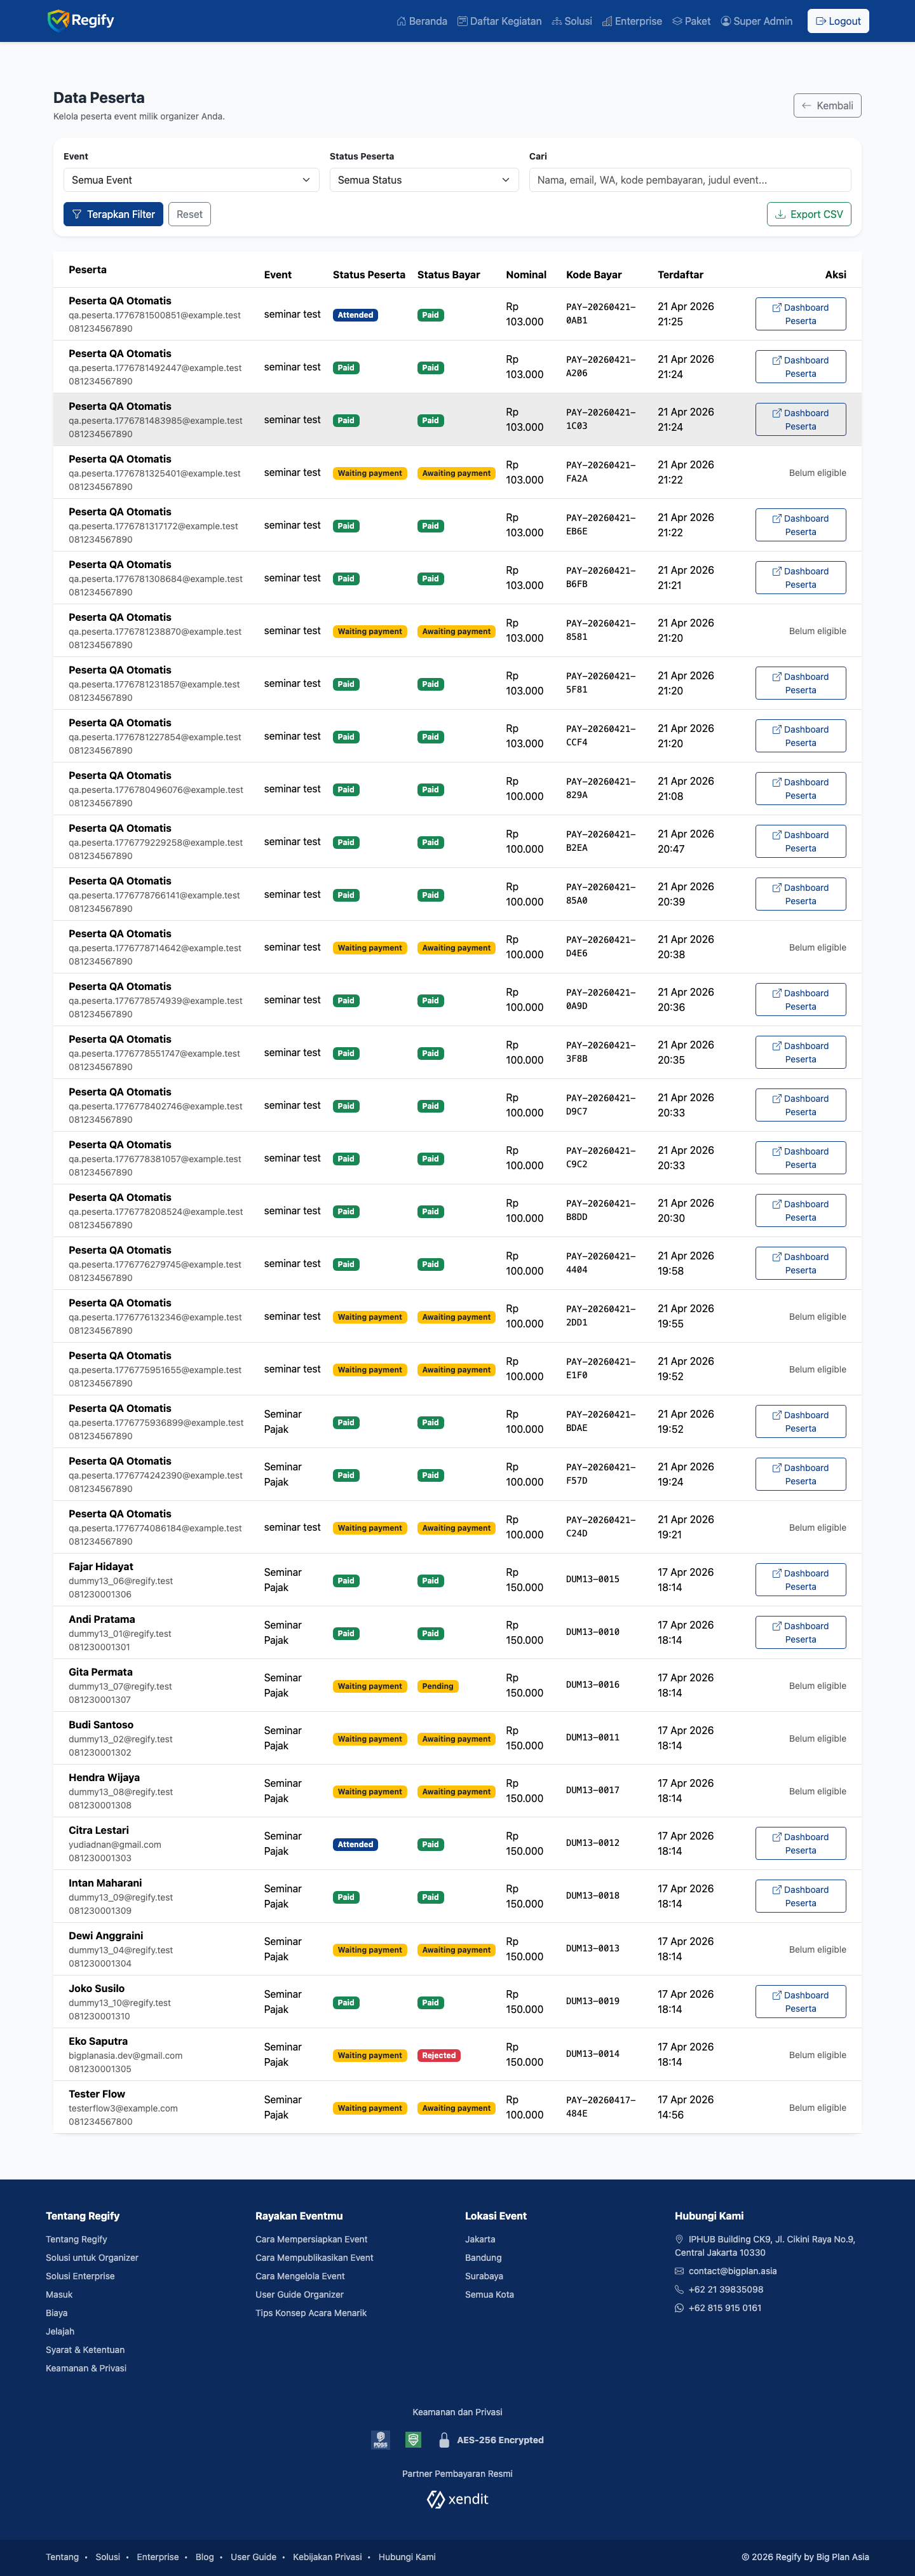
Task: Open Beranda from the top navigation
Action: pyautogui.click(x=422, y=21)
